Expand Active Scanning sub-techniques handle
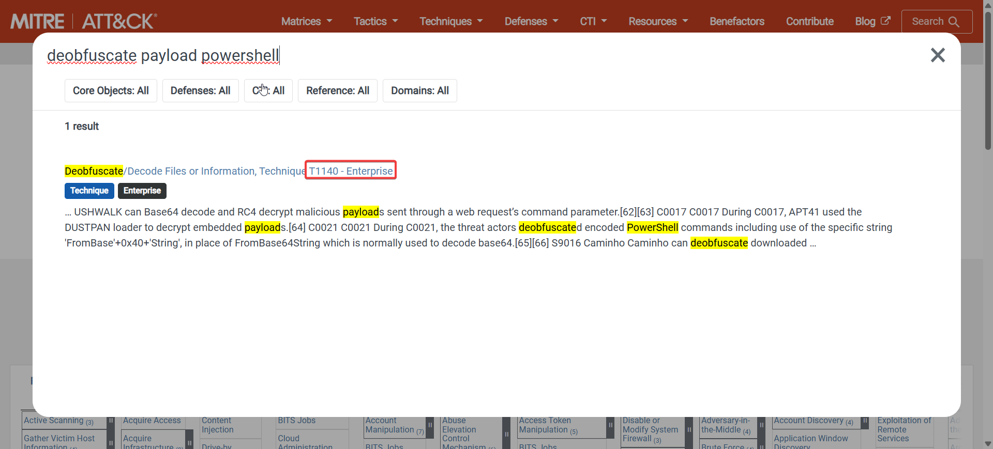993x449 pixels. pyautogui.click(x=111, y=422)
